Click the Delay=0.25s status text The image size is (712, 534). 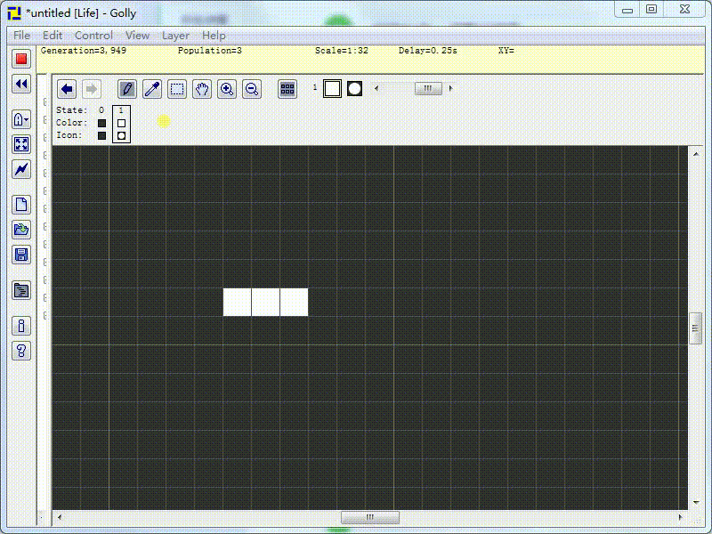point(428,51)
